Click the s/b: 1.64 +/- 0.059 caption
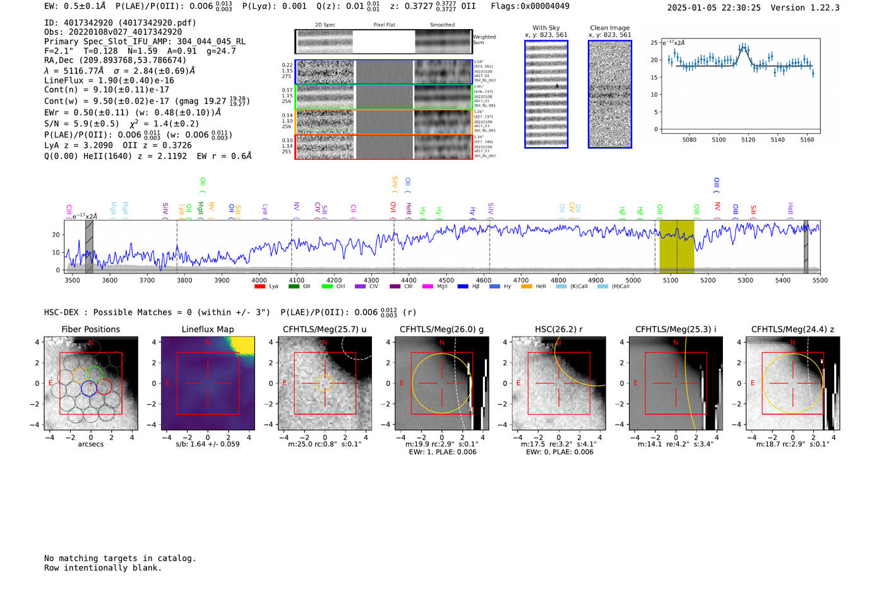 tap(208, 444)
